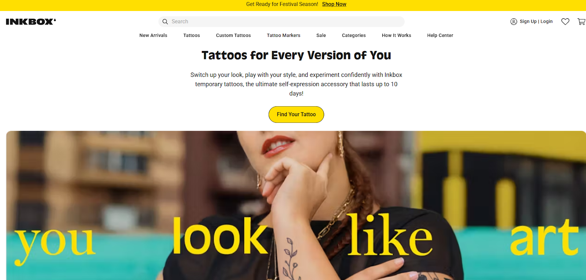Click in the Search field
Image resolution: width=586 pixels, height=280 pixels.
(281, 22)
